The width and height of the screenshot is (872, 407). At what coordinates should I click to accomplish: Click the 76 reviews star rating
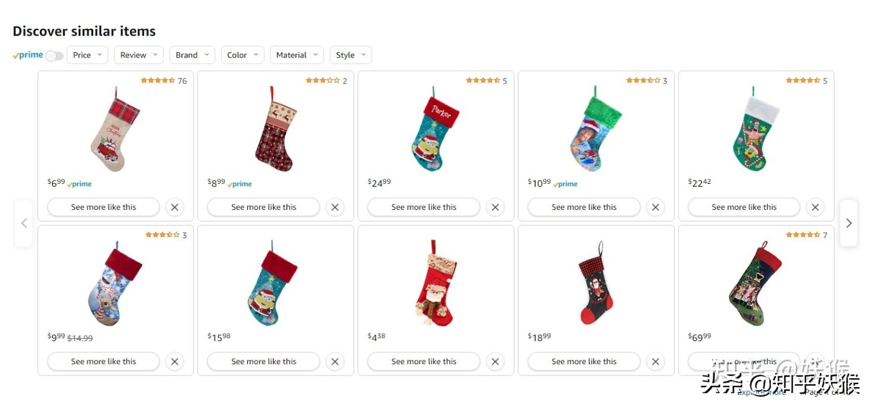click(x=163, y=80)
